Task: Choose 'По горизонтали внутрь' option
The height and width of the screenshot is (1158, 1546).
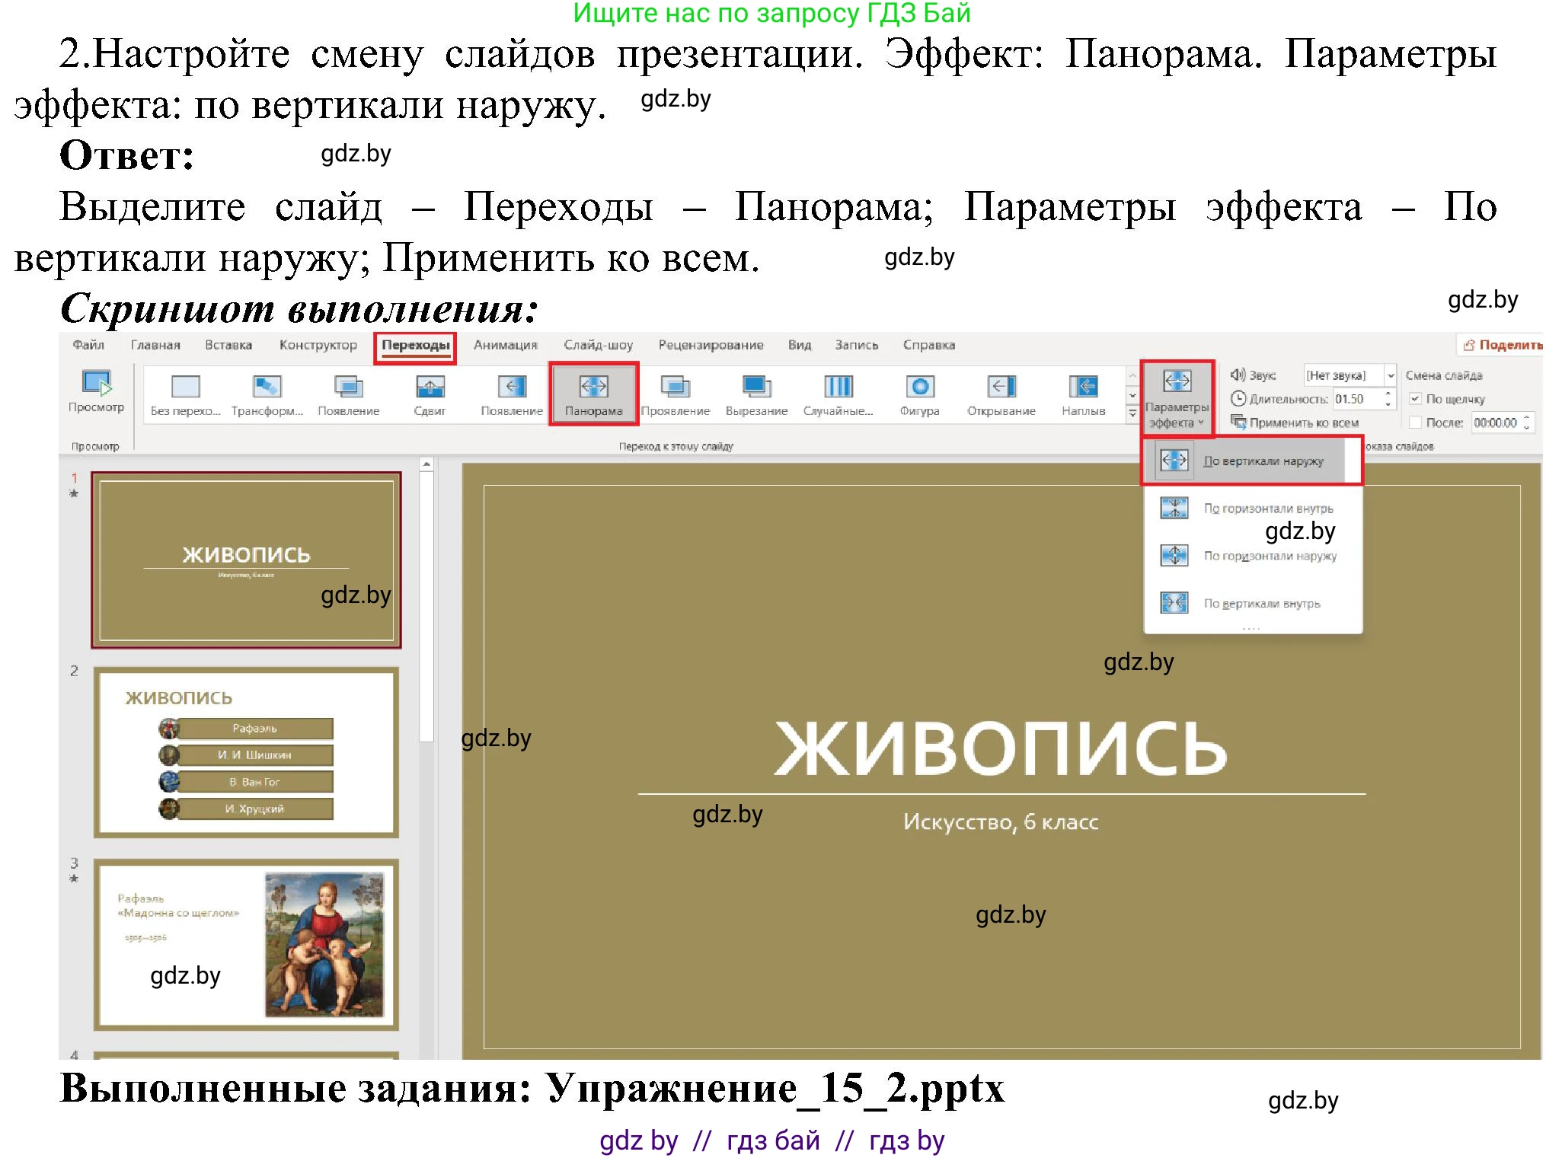Action: [x=1253, y=508]
